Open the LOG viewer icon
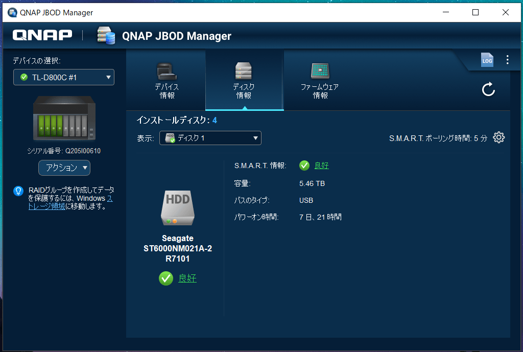 point(487,60)
